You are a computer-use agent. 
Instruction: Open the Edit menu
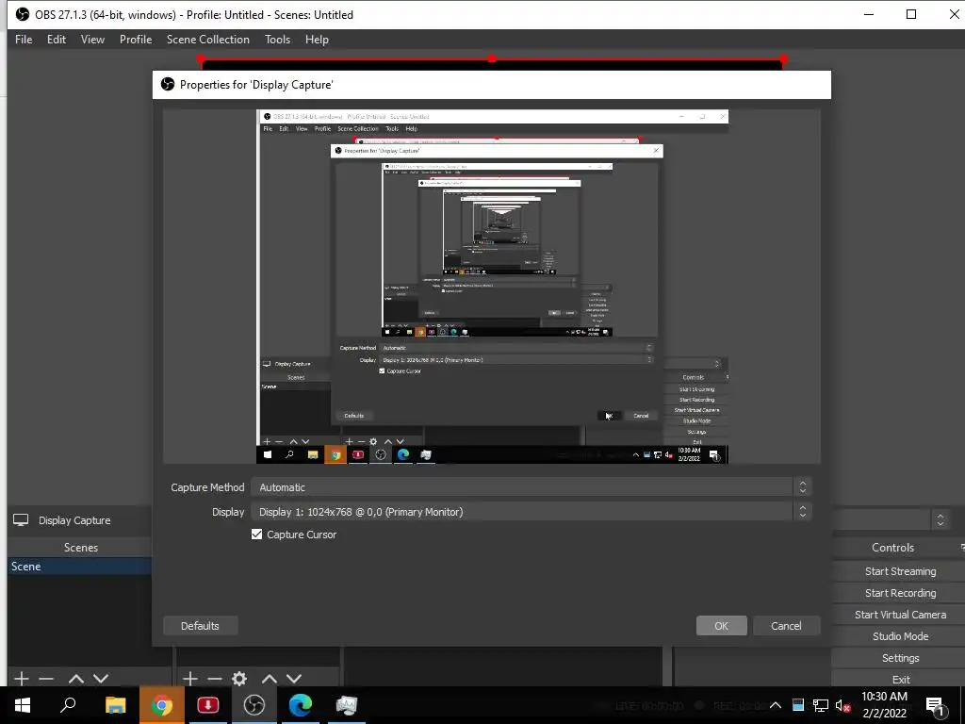tap(56, 40)
